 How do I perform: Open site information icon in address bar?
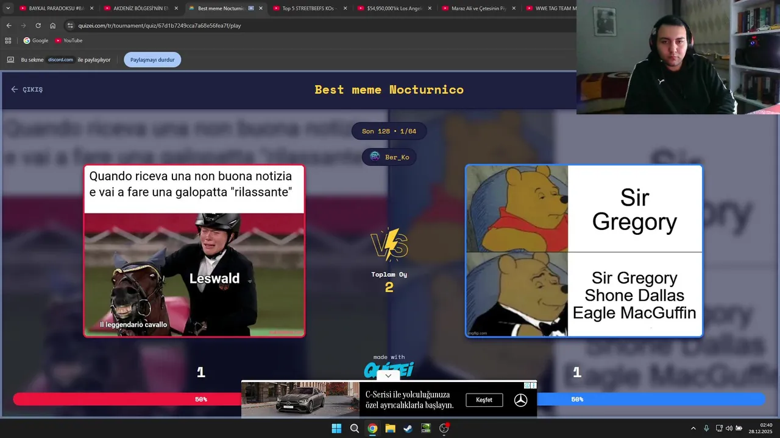[x=70, y=26]
